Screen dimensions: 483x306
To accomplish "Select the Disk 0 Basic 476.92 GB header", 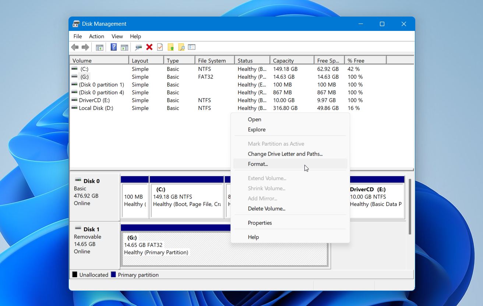I will 95,197.
